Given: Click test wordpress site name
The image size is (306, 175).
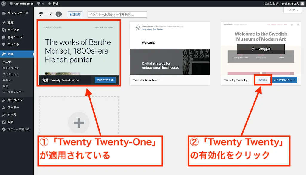Looking at the screenshot, I should click(x=24, y=4).
